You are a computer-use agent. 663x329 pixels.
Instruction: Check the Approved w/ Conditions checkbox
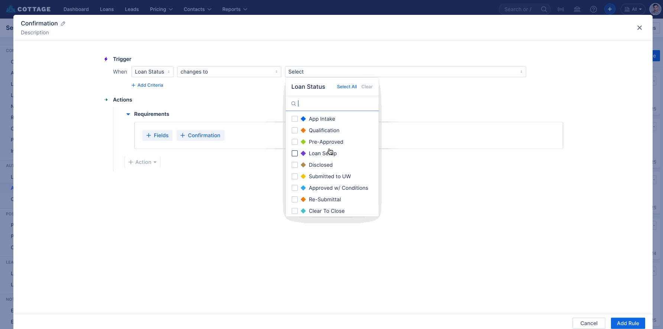pos(295,188)
